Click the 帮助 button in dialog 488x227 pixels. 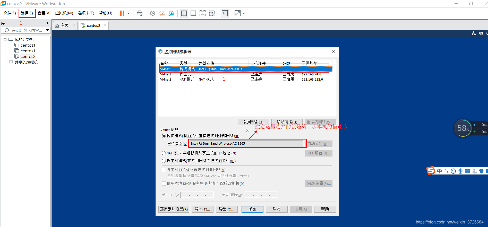click(x=325, y=209)
